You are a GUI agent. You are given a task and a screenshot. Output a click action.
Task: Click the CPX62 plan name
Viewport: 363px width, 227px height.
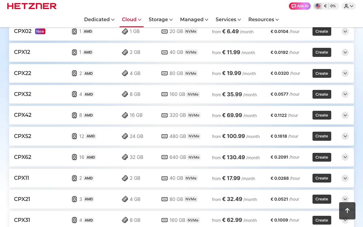(23, 157)
